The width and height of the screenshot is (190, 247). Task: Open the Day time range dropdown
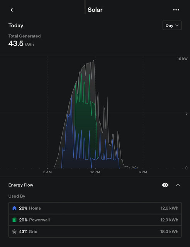click(x=172, y=25)
